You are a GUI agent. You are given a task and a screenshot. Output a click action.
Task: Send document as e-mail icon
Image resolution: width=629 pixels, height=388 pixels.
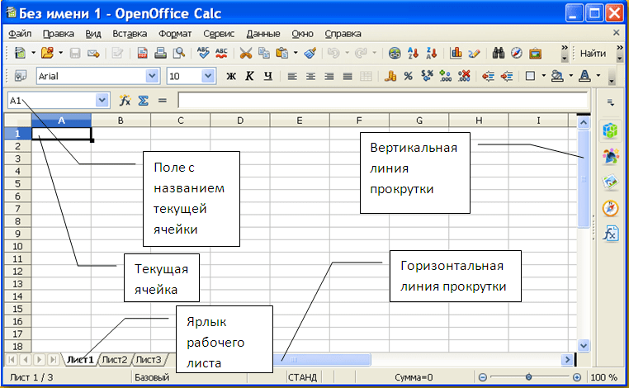93,53
